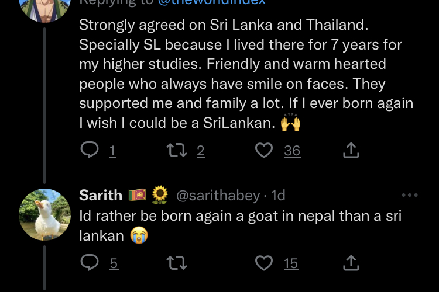Open the Sarith display name profile
439x292 pixels.
tap(101, 195)
